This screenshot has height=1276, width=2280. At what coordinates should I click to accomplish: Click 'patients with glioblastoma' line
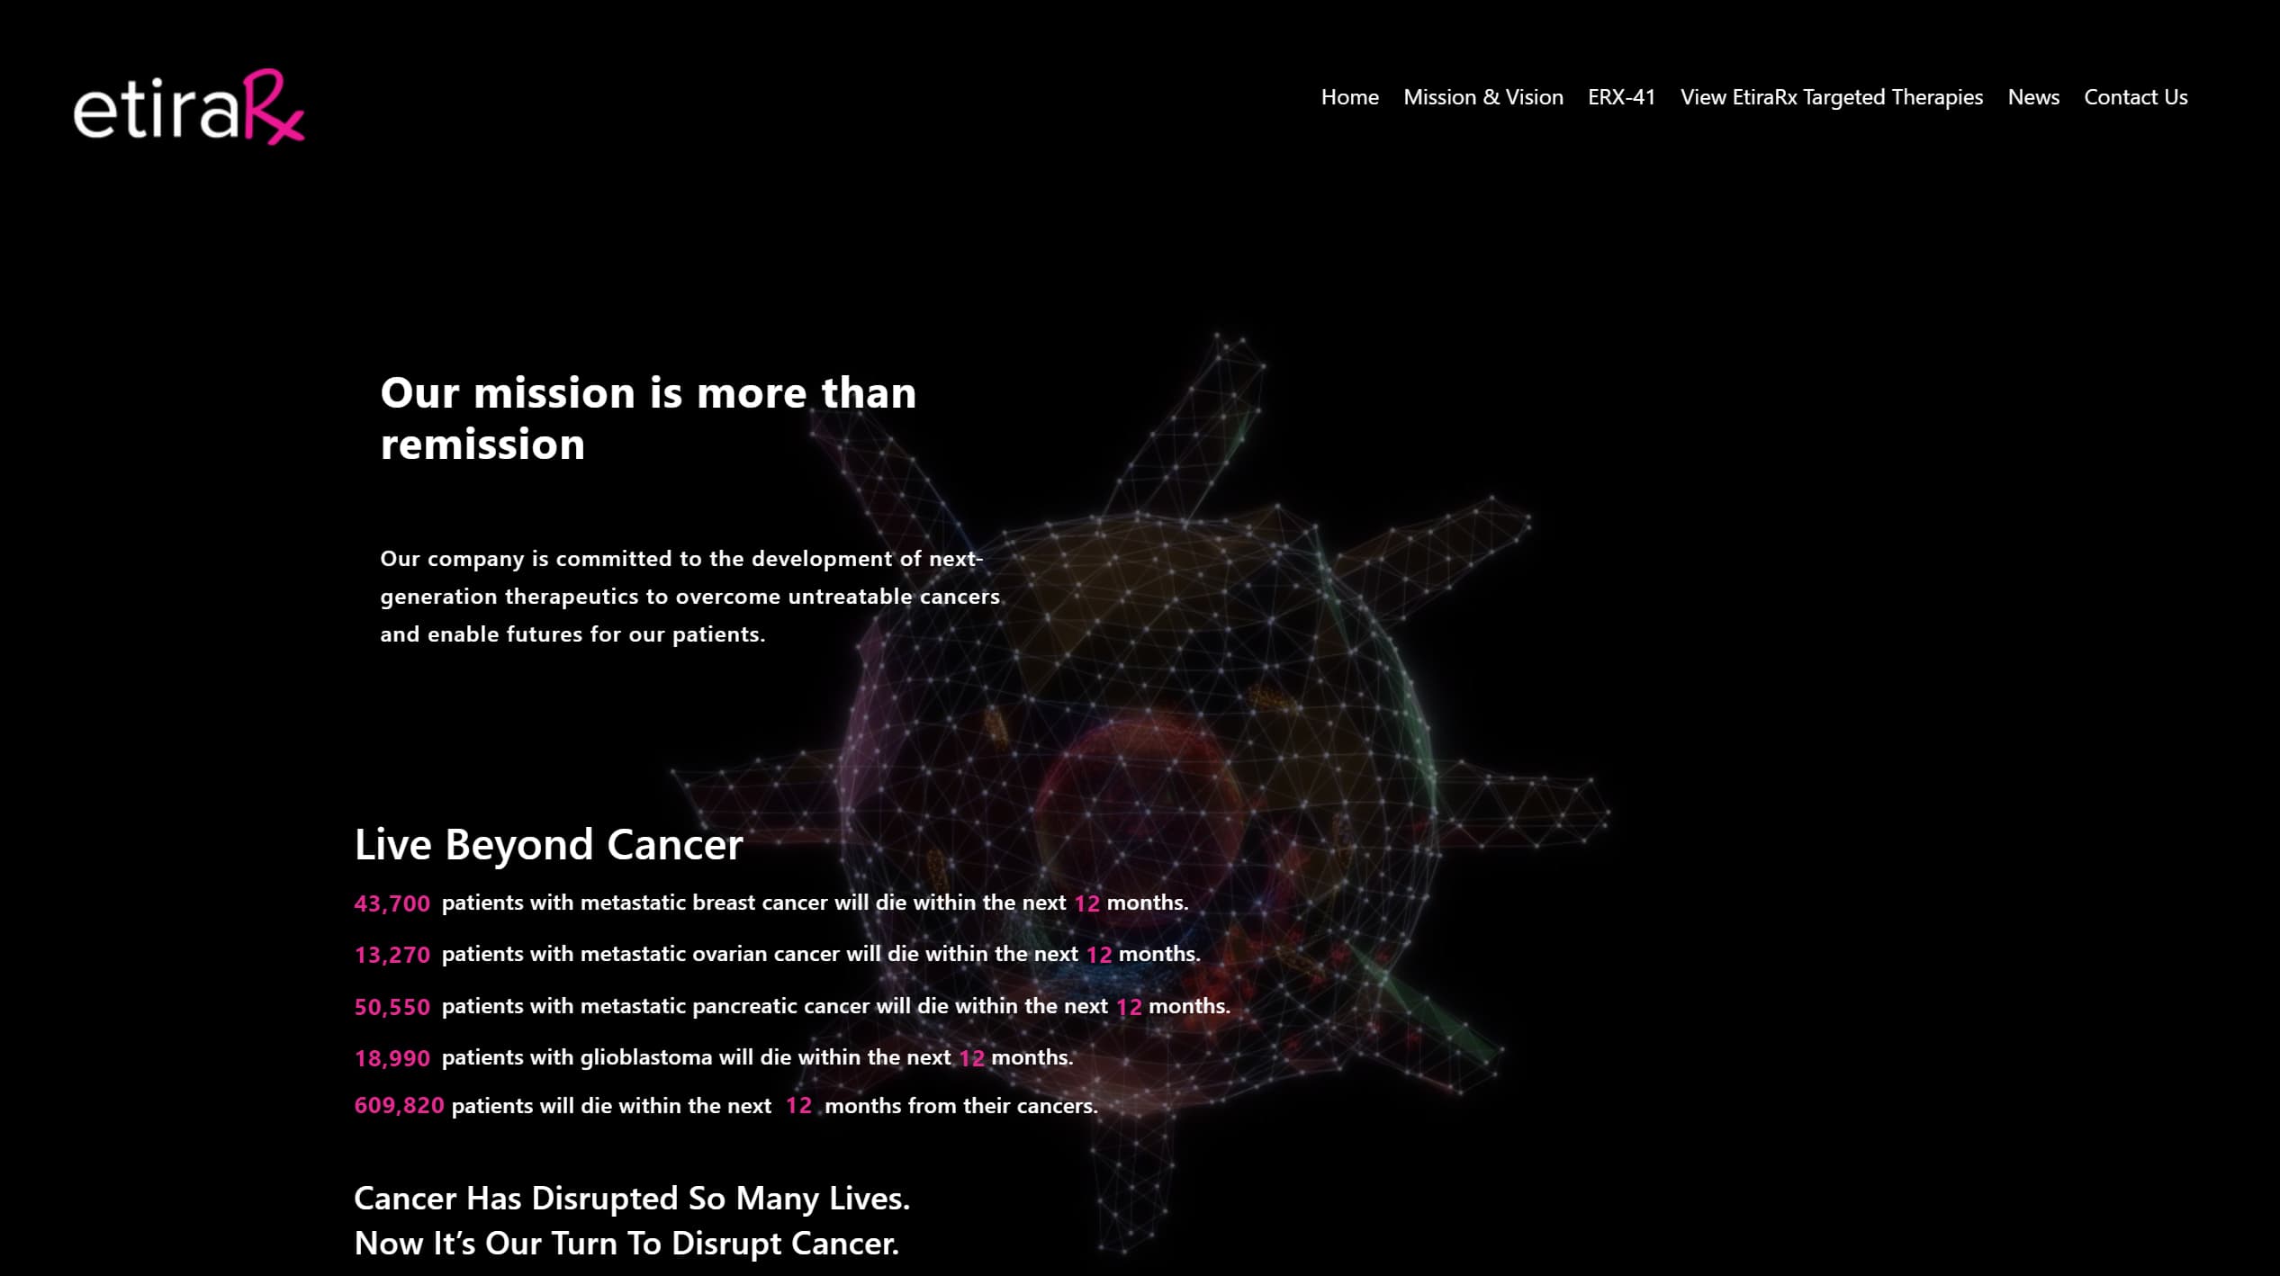click(757, 1057)
